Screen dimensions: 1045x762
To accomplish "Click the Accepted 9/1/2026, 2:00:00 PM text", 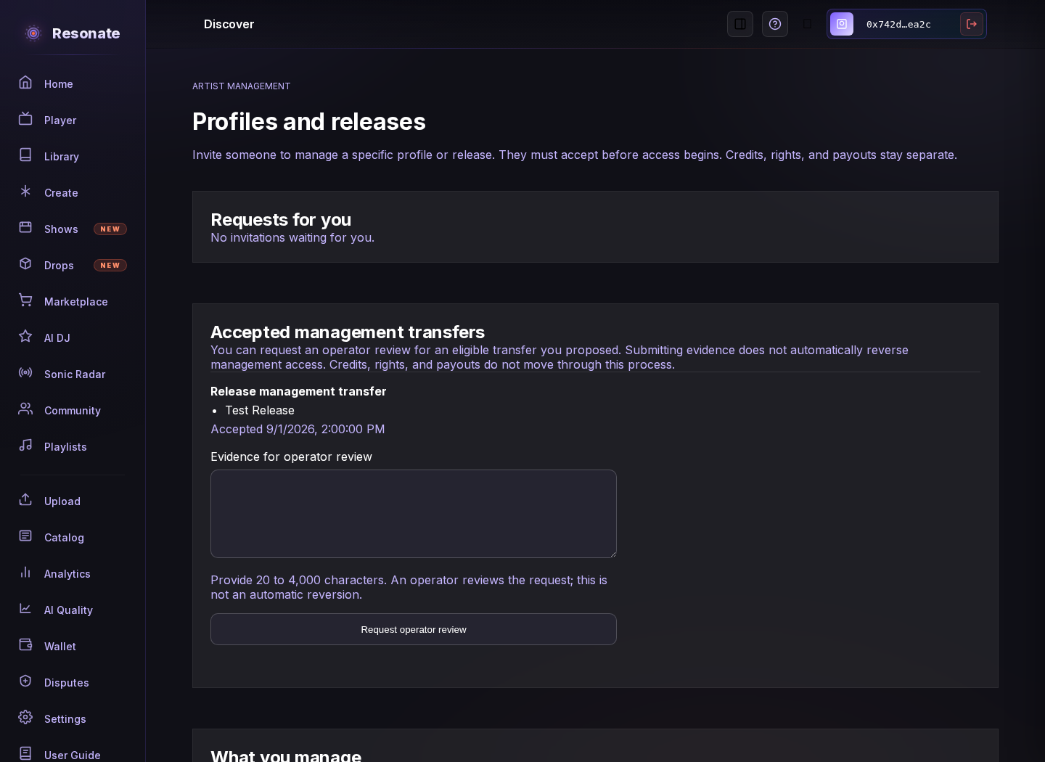I will (298, 429).
